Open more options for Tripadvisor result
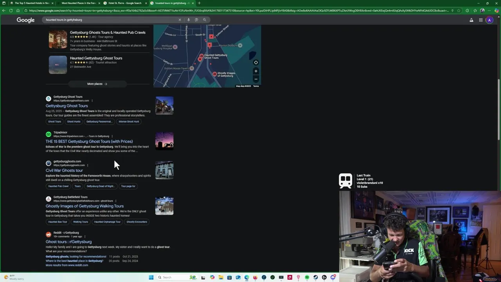This screenshot has height=282, width=501. click(x=112, y=136)
